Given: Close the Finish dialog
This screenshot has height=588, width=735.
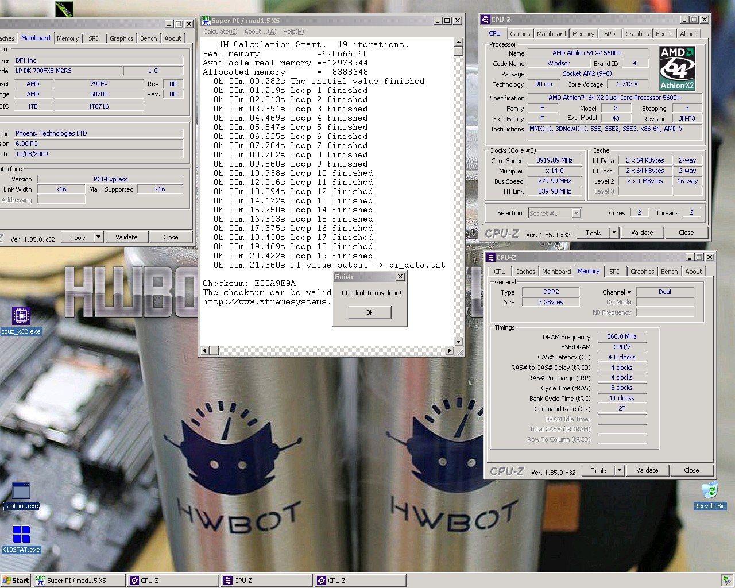Looking at the screenshot, I should [x=400, y=277].
